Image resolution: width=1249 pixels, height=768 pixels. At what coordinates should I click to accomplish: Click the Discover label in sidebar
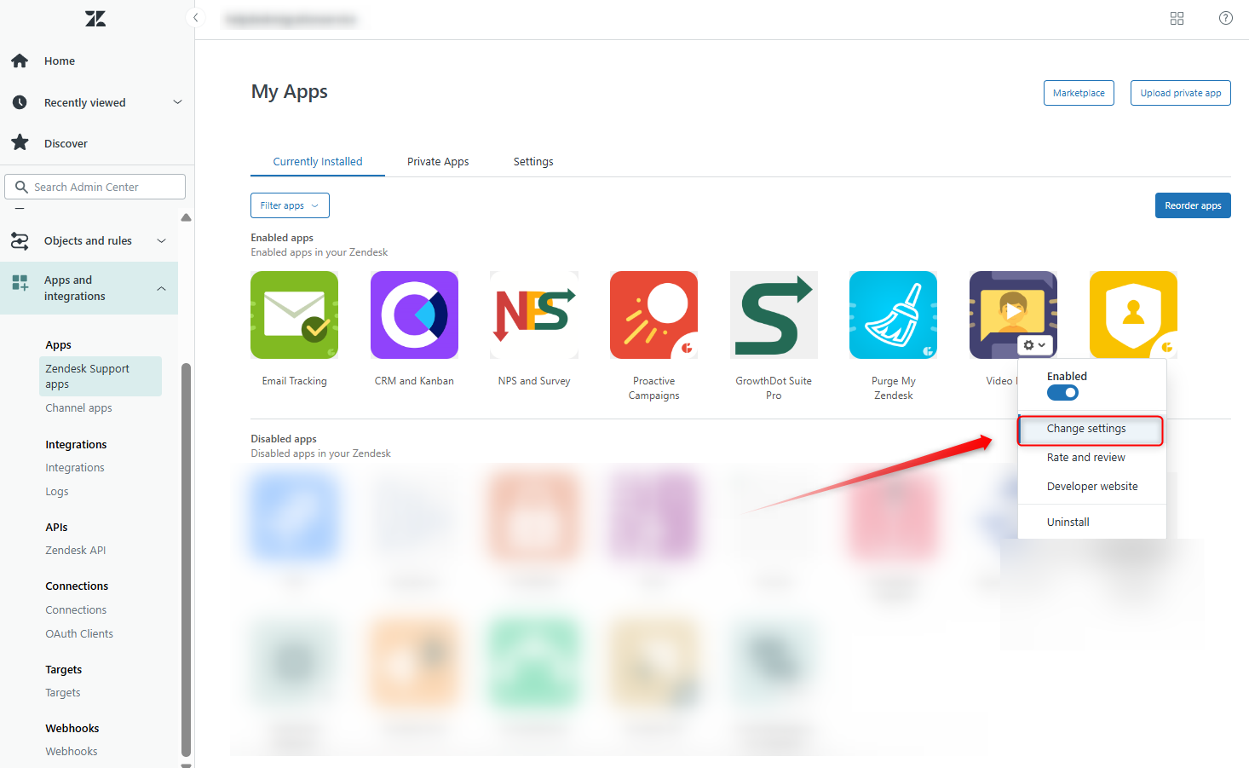(x=66, y=144)
